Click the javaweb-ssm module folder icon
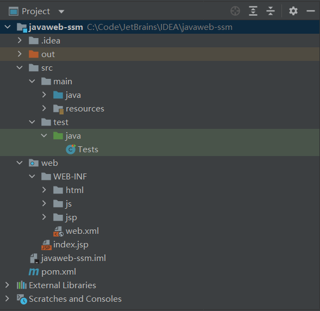Image resolution: width=320 pixels, height=311 pixels. [22, 27]
